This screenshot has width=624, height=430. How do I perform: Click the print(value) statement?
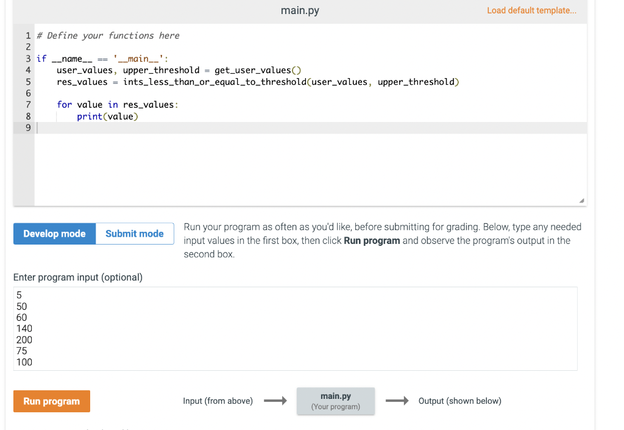[x=107, y=116]
